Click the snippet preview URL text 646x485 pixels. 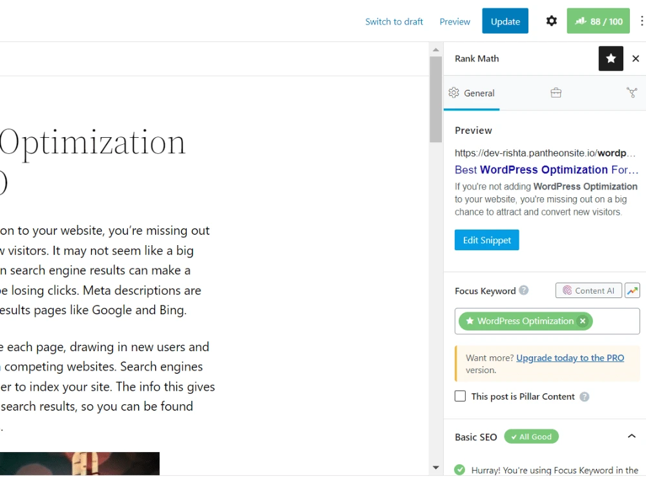(545, 153)
